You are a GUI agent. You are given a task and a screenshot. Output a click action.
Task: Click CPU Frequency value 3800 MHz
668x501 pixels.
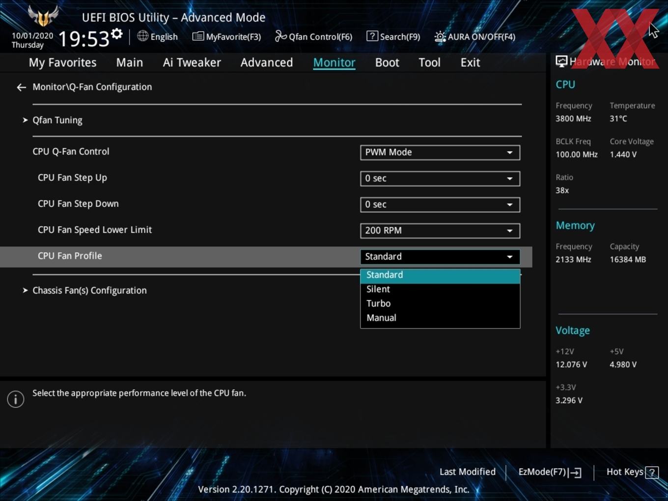[573, 118]
